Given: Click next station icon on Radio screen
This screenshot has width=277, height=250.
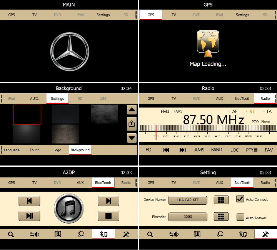Looking at the screenshot, I should 182,150.
